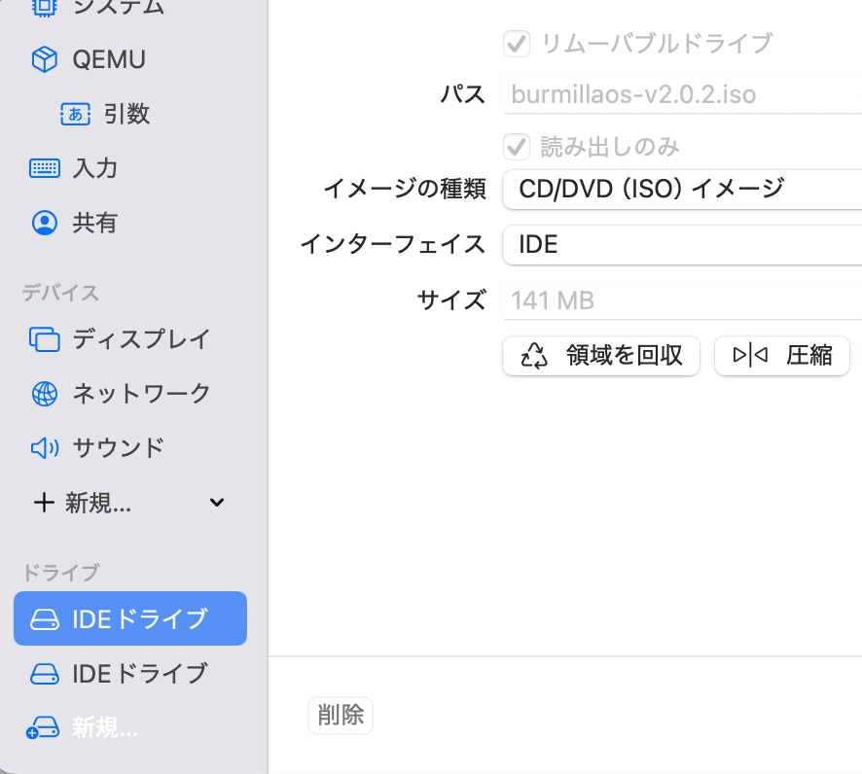862x774 pixels.
Task: Select the second unhighlighted IDE ドライブ entry
Action: click(x=130, y=673)
